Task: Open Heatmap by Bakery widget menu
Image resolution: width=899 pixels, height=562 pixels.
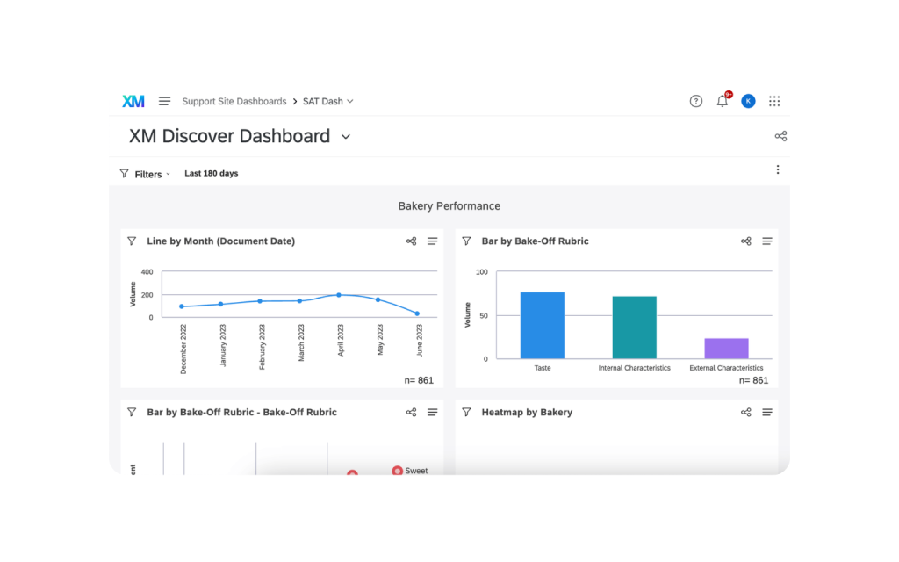Action: (x=767, y=413)
